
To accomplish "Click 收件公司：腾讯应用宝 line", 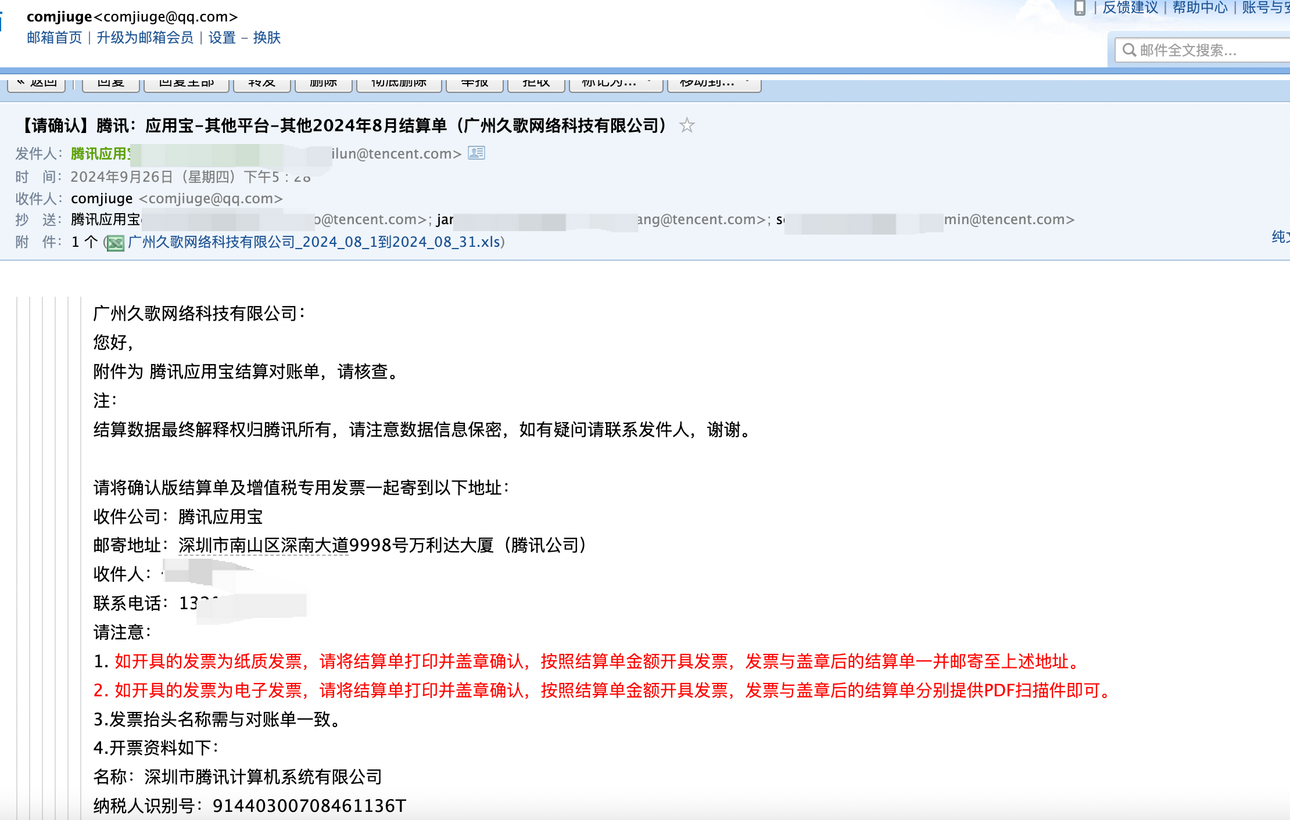I will click(x=178, y=517).
